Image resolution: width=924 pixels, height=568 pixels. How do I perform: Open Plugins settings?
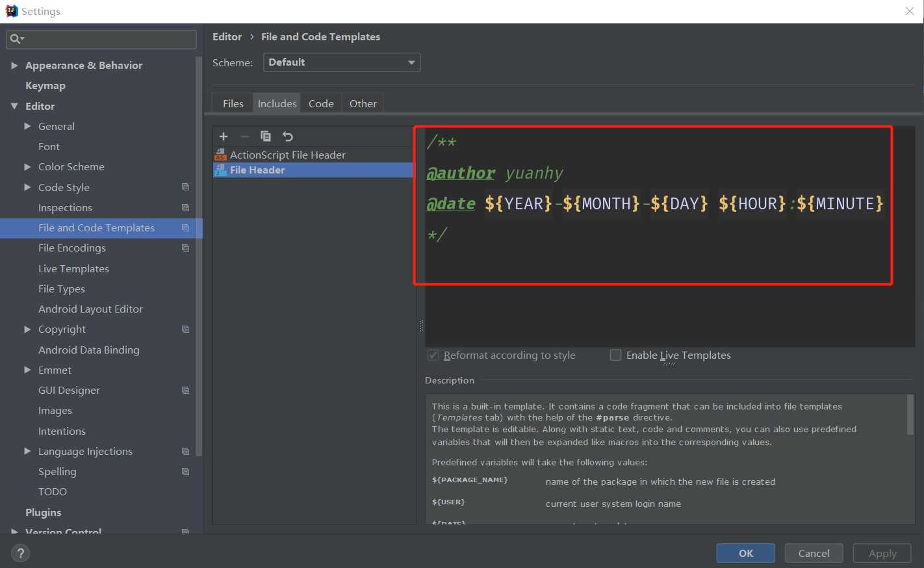pyautogui.click(x=44, y=513)
